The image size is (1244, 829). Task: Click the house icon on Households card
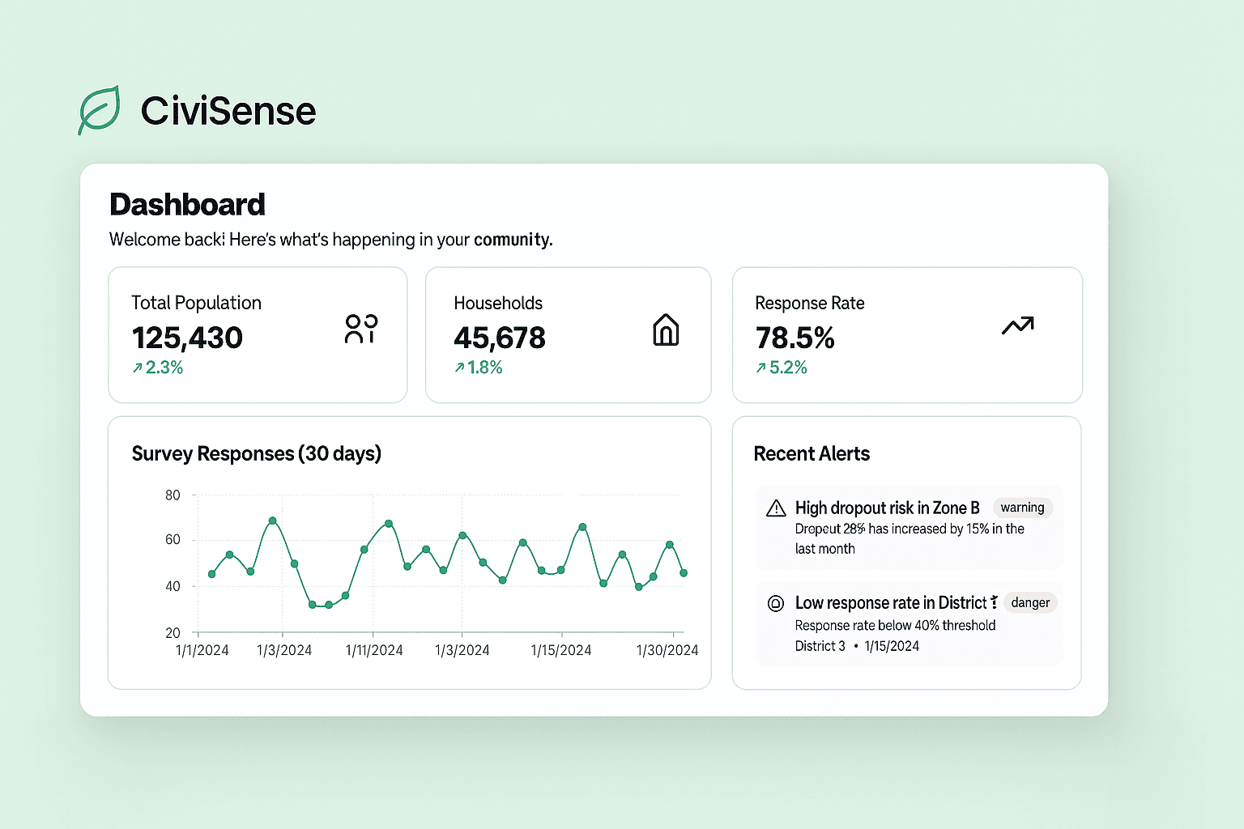(666, 329)
